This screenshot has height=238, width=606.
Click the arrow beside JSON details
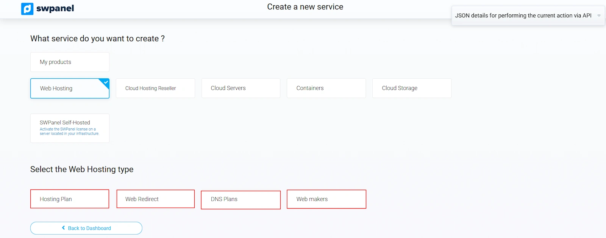[x=599, y=16]
